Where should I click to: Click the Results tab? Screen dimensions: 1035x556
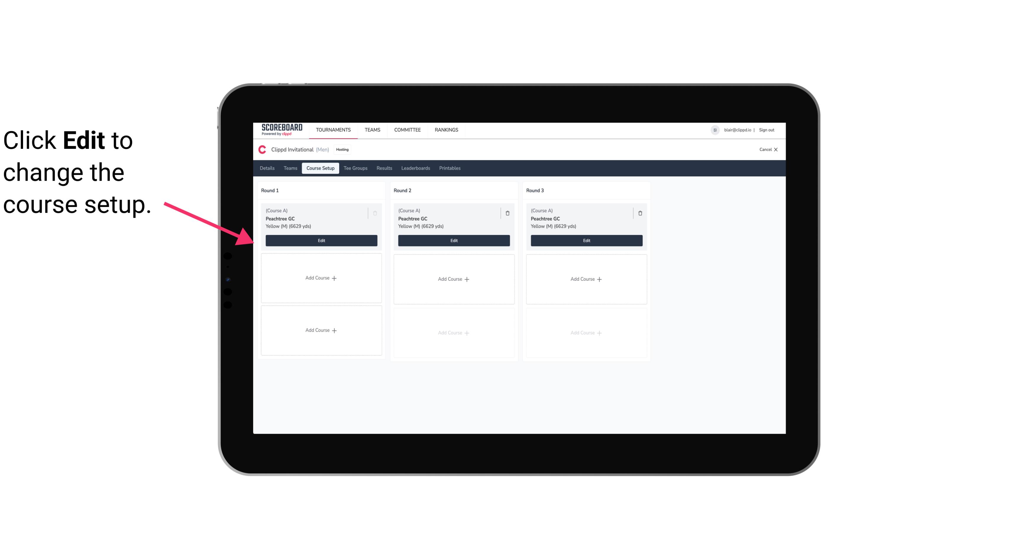pyautogui.click(x=384, y=168)
